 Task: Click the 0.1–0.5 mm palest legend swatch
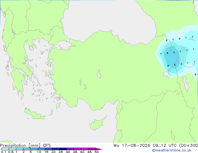[x=5, y=149]
